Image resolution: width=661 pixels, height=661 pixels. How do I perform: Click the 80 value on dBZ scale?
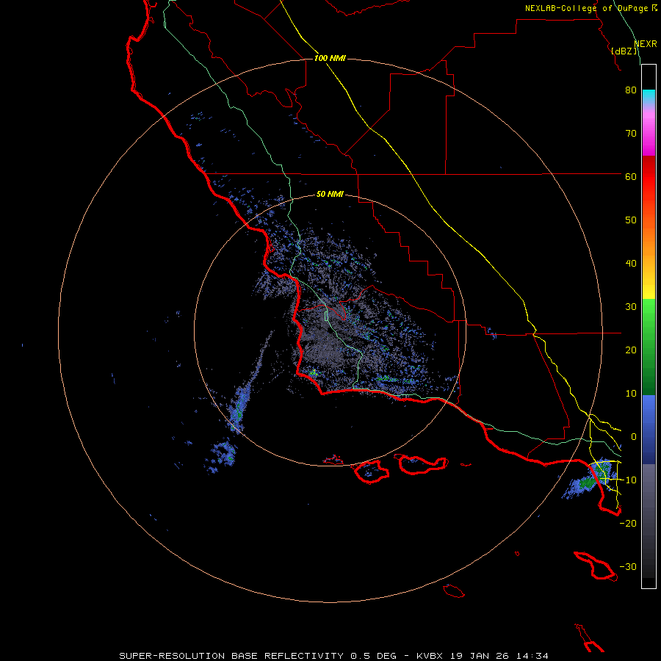(631, 90)
